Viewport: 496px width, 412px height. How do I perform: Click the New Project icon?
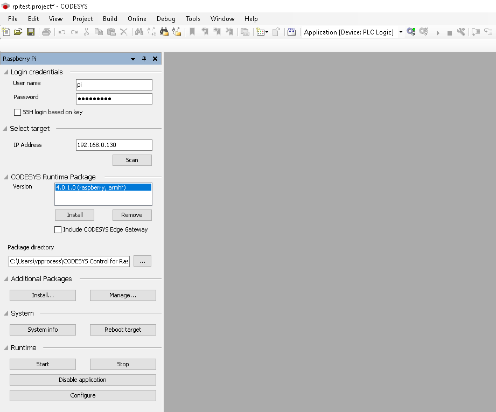tap(6, 32)
